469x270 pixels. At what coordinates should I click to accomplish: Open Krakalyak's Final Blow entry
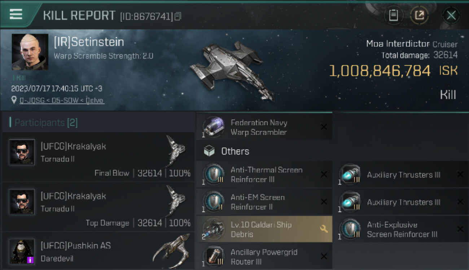[x=98, y=157]
